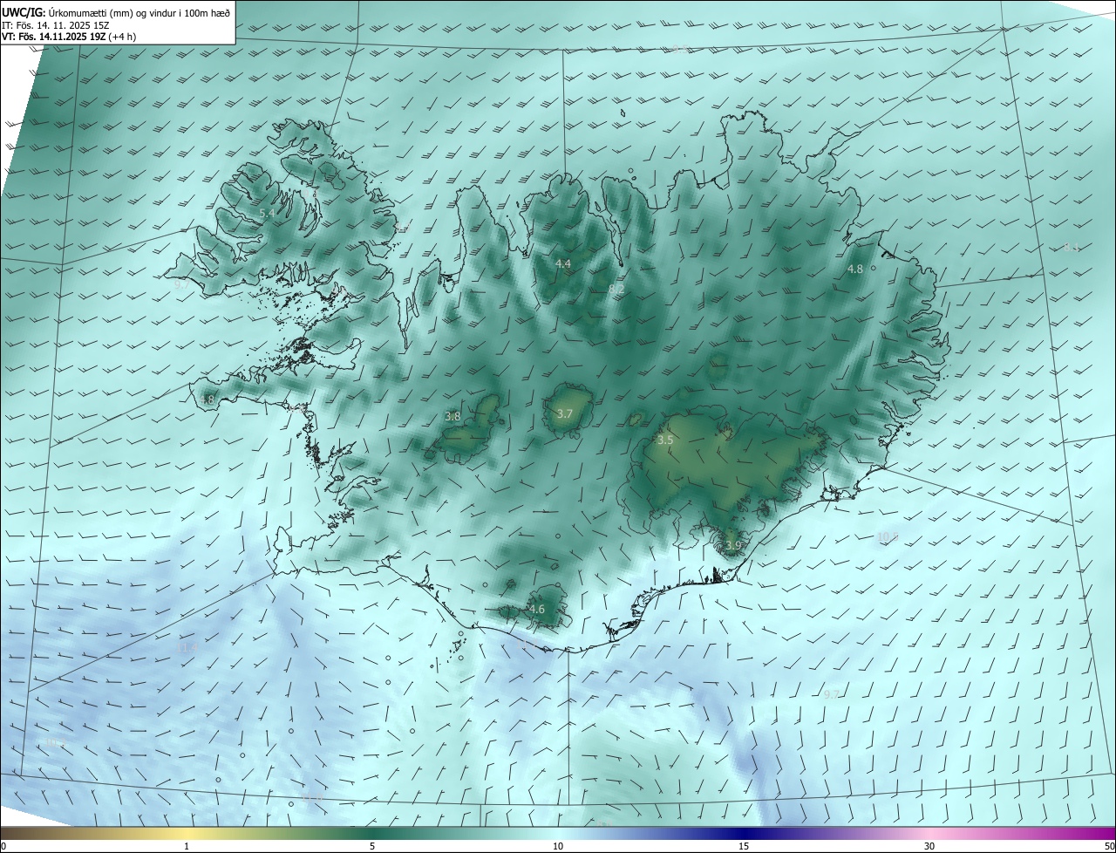Click the 50 label on the colour scale
1116x853 pixels.
(x=1109, y=846)
